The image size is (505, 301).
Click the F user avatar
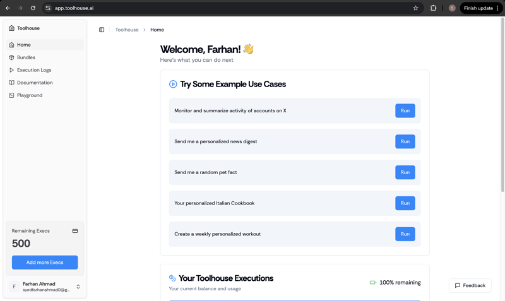[x=14, y=286]
